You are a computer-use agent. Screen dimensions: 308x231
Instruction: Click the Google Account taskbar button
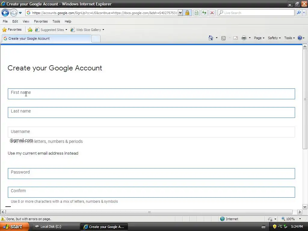pyautogui.click(x=104, y=227)
